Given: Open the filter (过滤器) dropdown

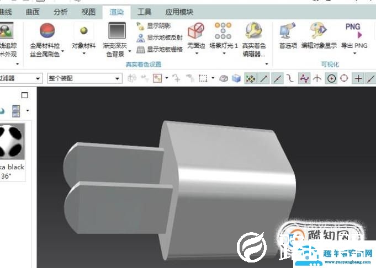Looking at the screenshot, I should click(x=21, y=78).
